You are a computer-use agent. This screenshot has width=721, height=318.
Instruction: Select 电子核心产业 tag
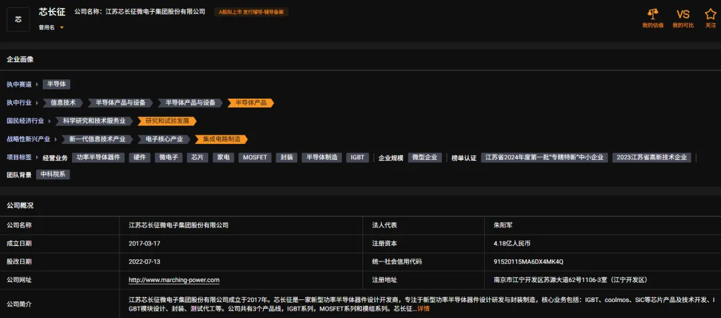pyautogui.click(x=164, y=139)
